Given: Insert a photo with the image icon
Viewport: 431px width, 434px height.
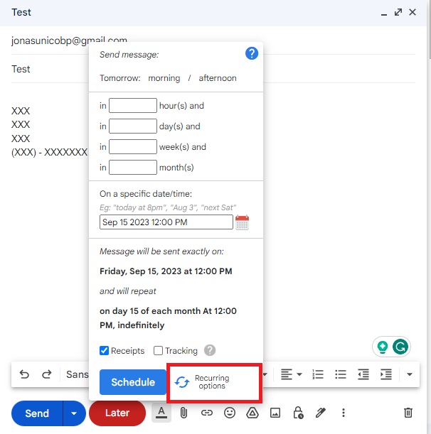Looking at the screenshot, I should pos(275,413).
